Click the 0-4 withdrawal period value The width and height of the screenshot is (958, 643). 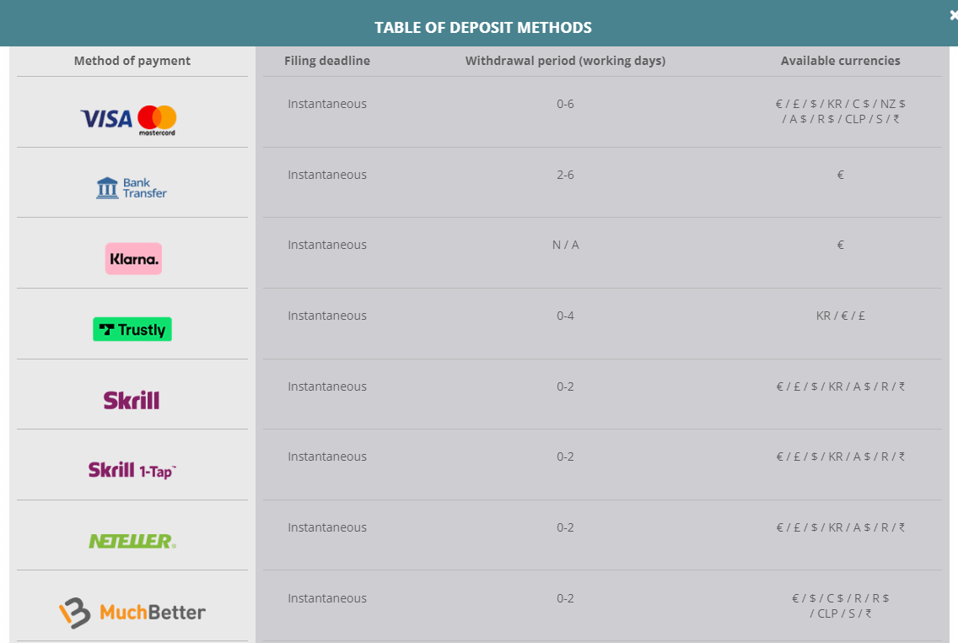[x=565, y=316]
